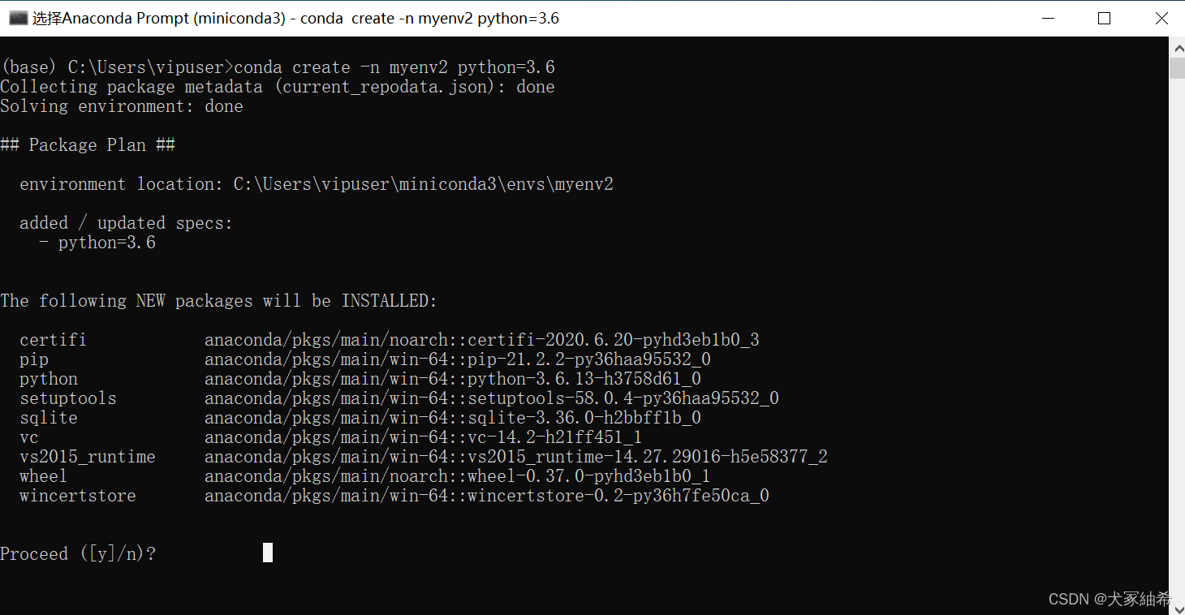
Task: Click the wincertstore package entry
Action: [x=618, y=496]
